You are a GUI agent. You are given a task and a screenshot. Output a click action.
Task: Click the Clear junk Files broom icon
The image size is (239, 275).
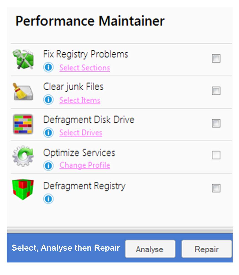coord(23,92)
